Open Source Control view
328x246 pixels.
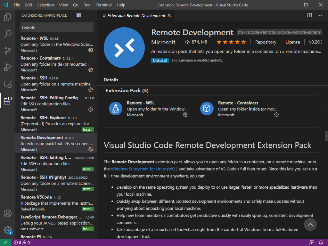pos(8,50)
